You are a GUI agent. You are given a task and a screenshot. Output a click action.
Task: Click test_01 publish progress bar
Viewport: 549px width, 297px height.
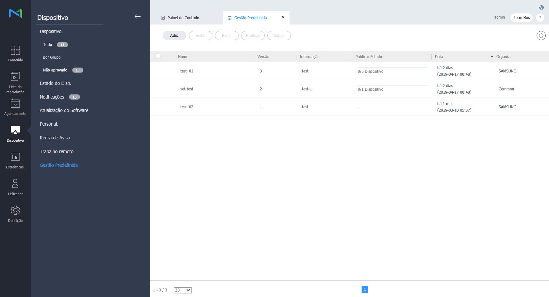pyautogui.click(x=393, y=68)
